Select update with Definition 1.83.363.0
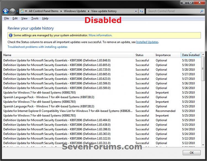The image size is (207, 161). [102, 134]
